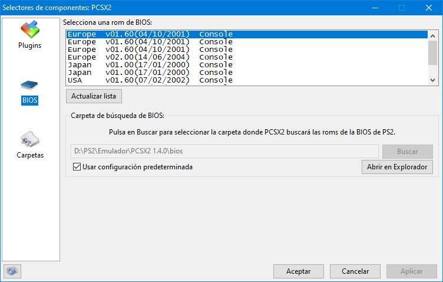This screenshot has width=443, height=282.
Task: Click the Buscar button
Action: [x=408, y=152]
